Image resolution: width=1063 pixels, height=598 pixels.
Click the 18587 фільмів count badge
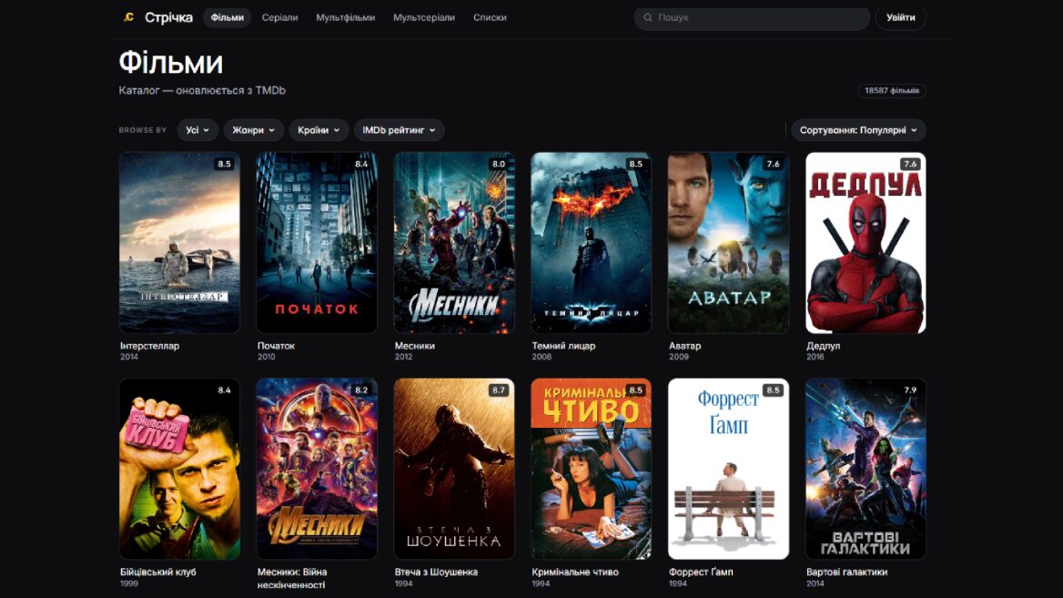[x=892, y=91]
